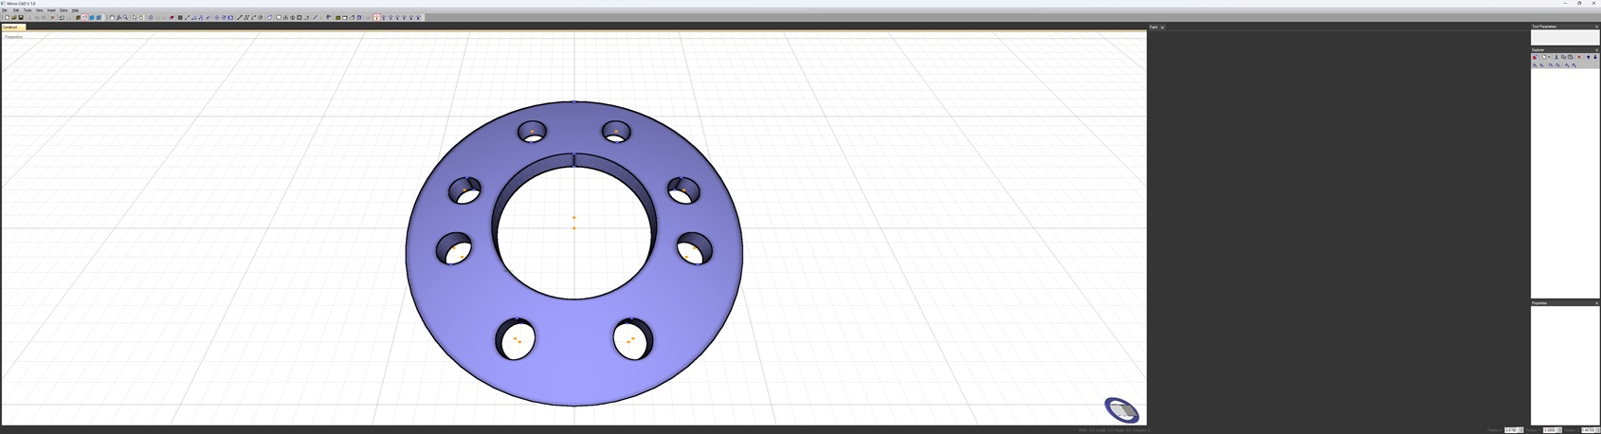This screenshot has width=1601, height=434.
Task: Click the Position X spinner arrows
Action: tap(1521, 430)
